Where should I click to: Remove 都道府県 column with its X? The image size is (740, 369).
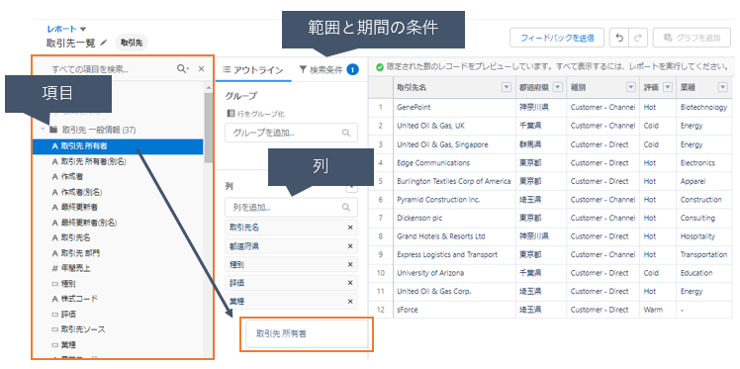tap(350, 246)
